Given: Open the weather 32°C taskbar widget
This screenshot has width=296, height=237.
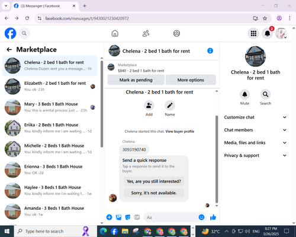Looking at the screenshot, I should (211, 231).
